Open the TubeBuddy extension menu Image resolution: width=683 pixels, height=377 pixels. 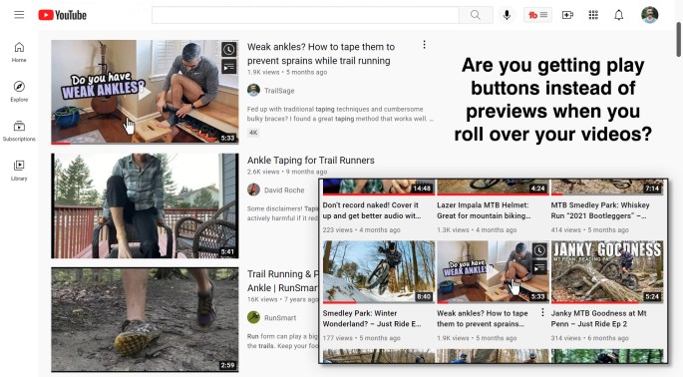538,15
